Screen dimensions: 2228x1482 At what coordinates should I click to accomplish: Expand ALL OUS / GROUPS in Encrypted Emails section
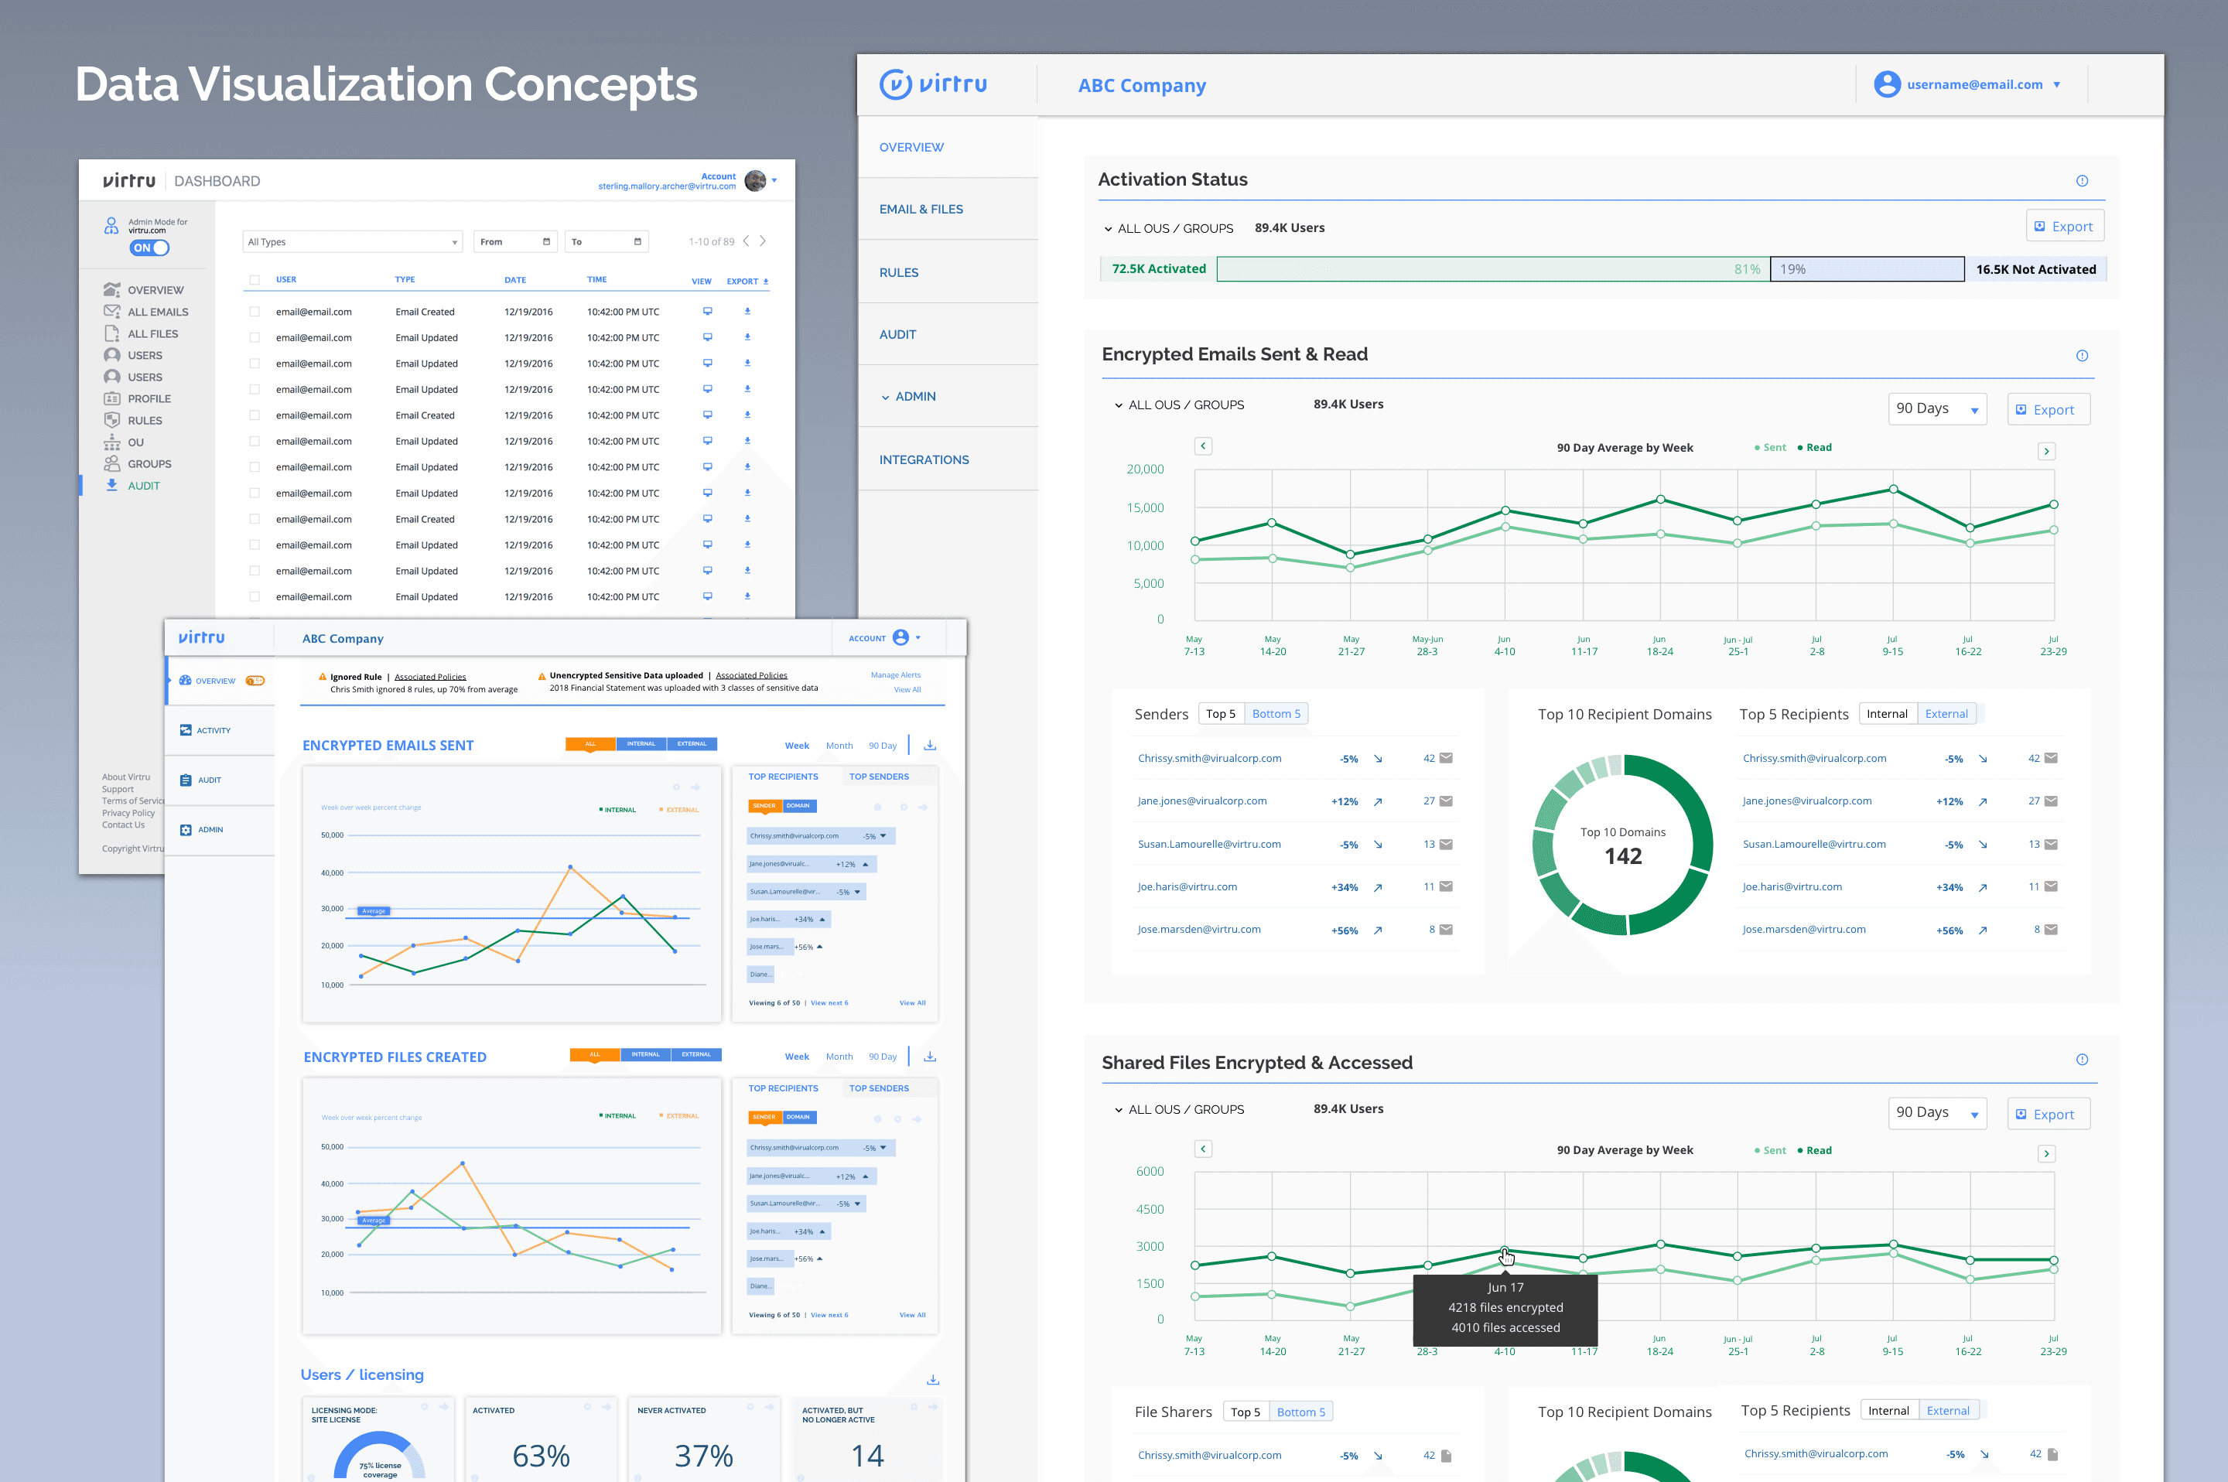pyautogui.click(x=1179, y=405)
